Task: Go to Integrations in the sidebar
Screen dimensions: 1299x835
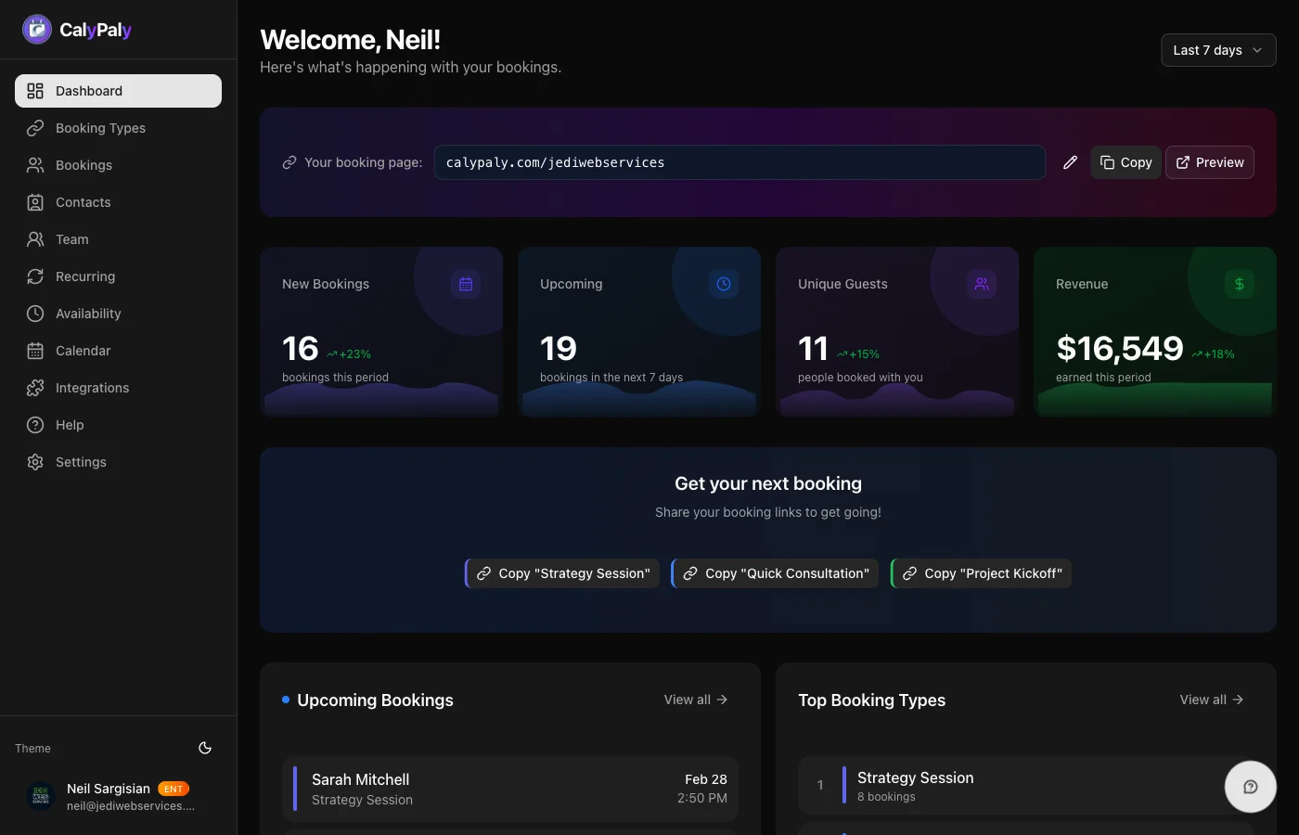Action: [93, 388]
